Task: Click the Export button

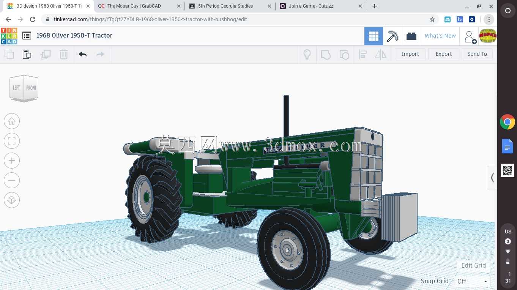Action: [x=444, y=54]
